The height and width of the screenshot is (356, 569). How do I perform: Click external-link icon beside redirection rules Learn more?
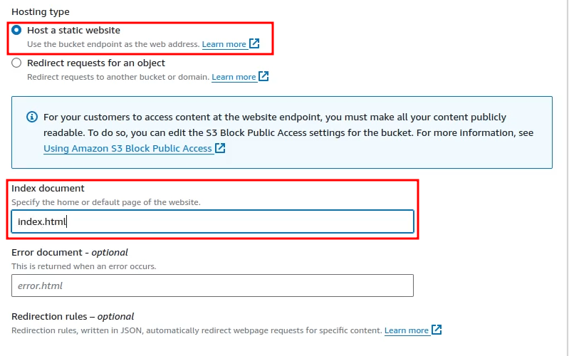(x=437, y=330)
